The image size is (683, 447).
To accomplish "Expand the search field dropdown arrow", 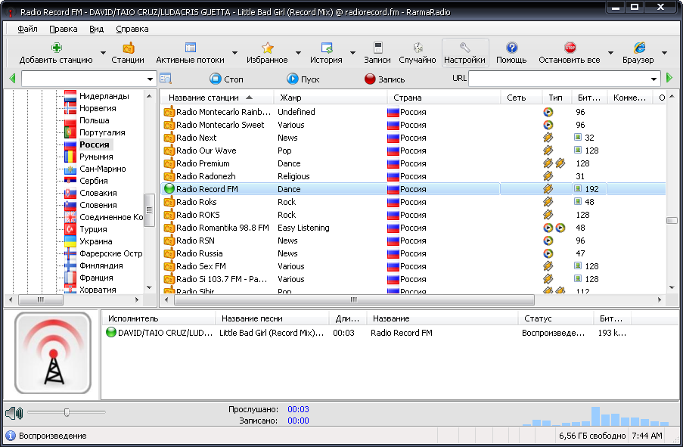I will 150,79.
